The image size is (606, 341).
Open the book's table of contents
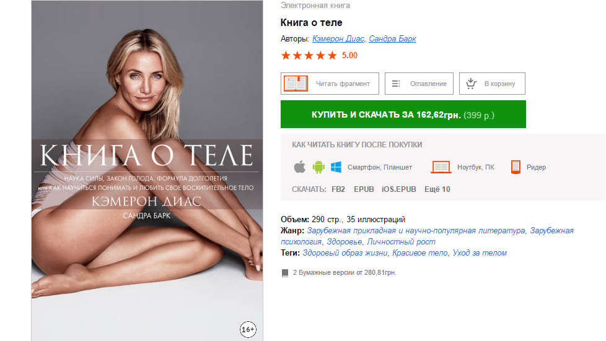tap(419, 84)
